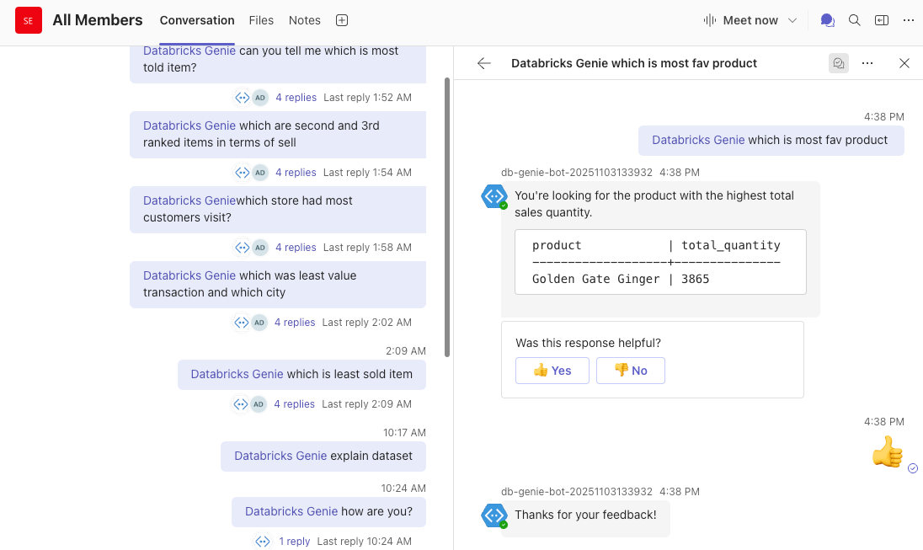Screen dimensions: 923x550
Task: Click Databricks Genie mention in 'explain dataset'
Action: tap(280, 456)
